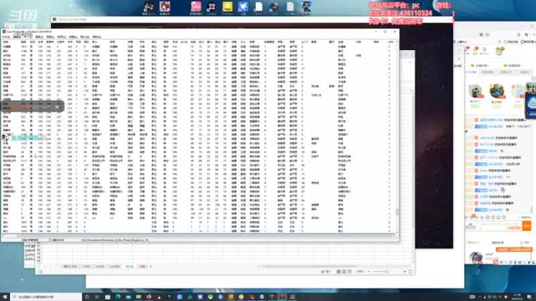536x301 pixels.
Task: Open Firefox from the taskbar
Action: [x=149, y=297]
